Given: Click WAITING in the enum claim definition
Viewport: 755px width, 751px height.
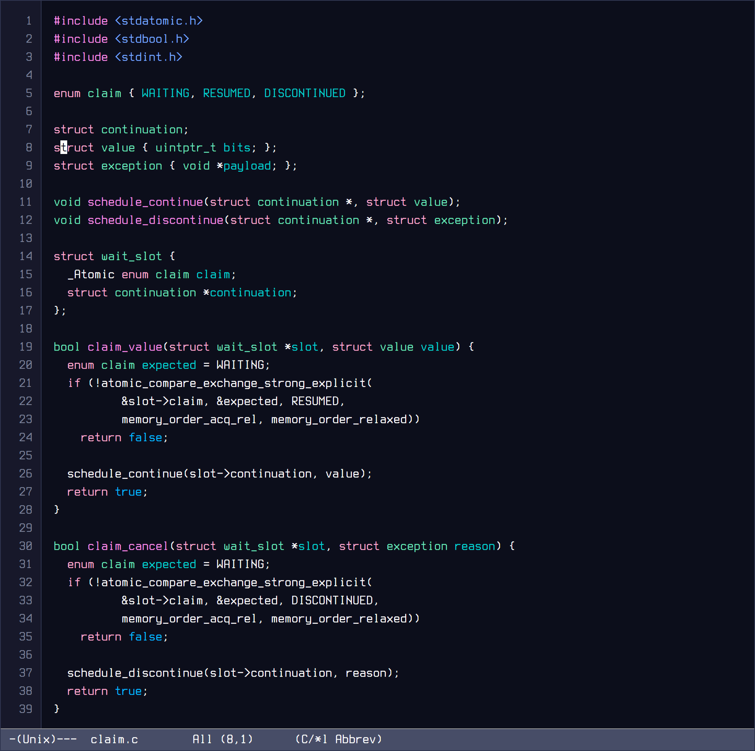Looking at the screenshot, I should pyautogui.click(x=166, y=93).
